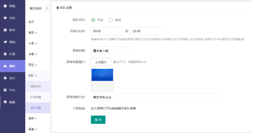Select the 开启 radio button

[93, 20]
